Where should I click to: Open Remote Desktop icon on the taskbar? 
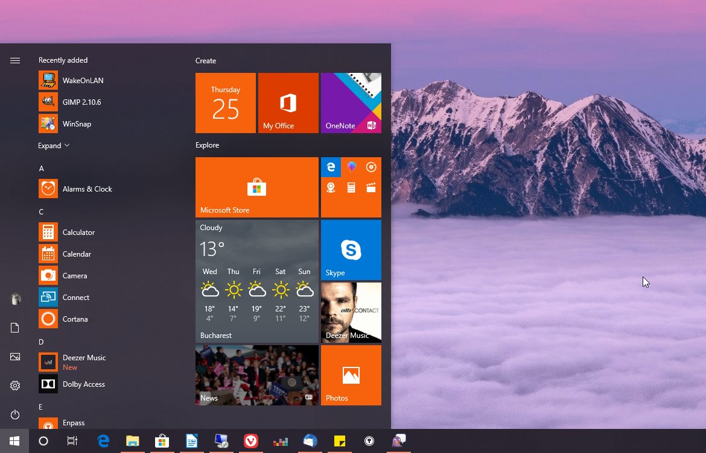pyautogui.click(x=221, y=441)
